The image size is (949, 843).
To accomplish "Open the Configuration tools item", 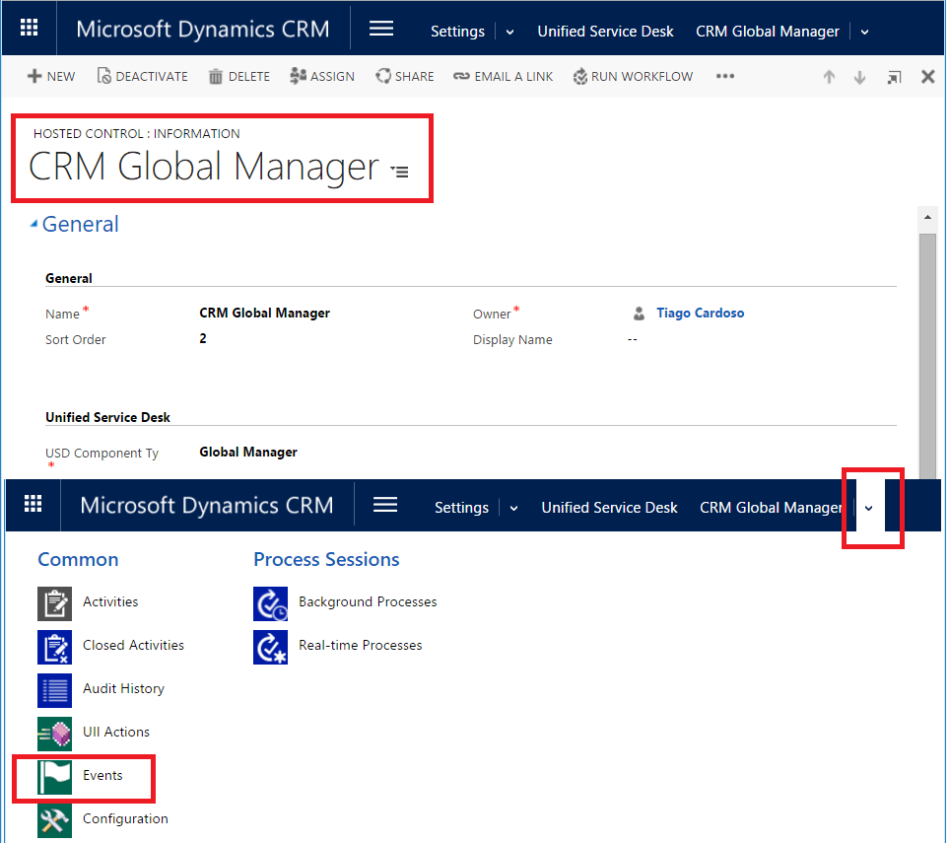I will click(124, 818).
